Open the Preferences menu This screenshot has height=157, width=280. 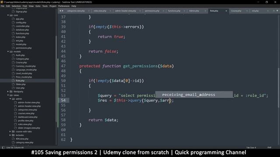tap(64, 6)
